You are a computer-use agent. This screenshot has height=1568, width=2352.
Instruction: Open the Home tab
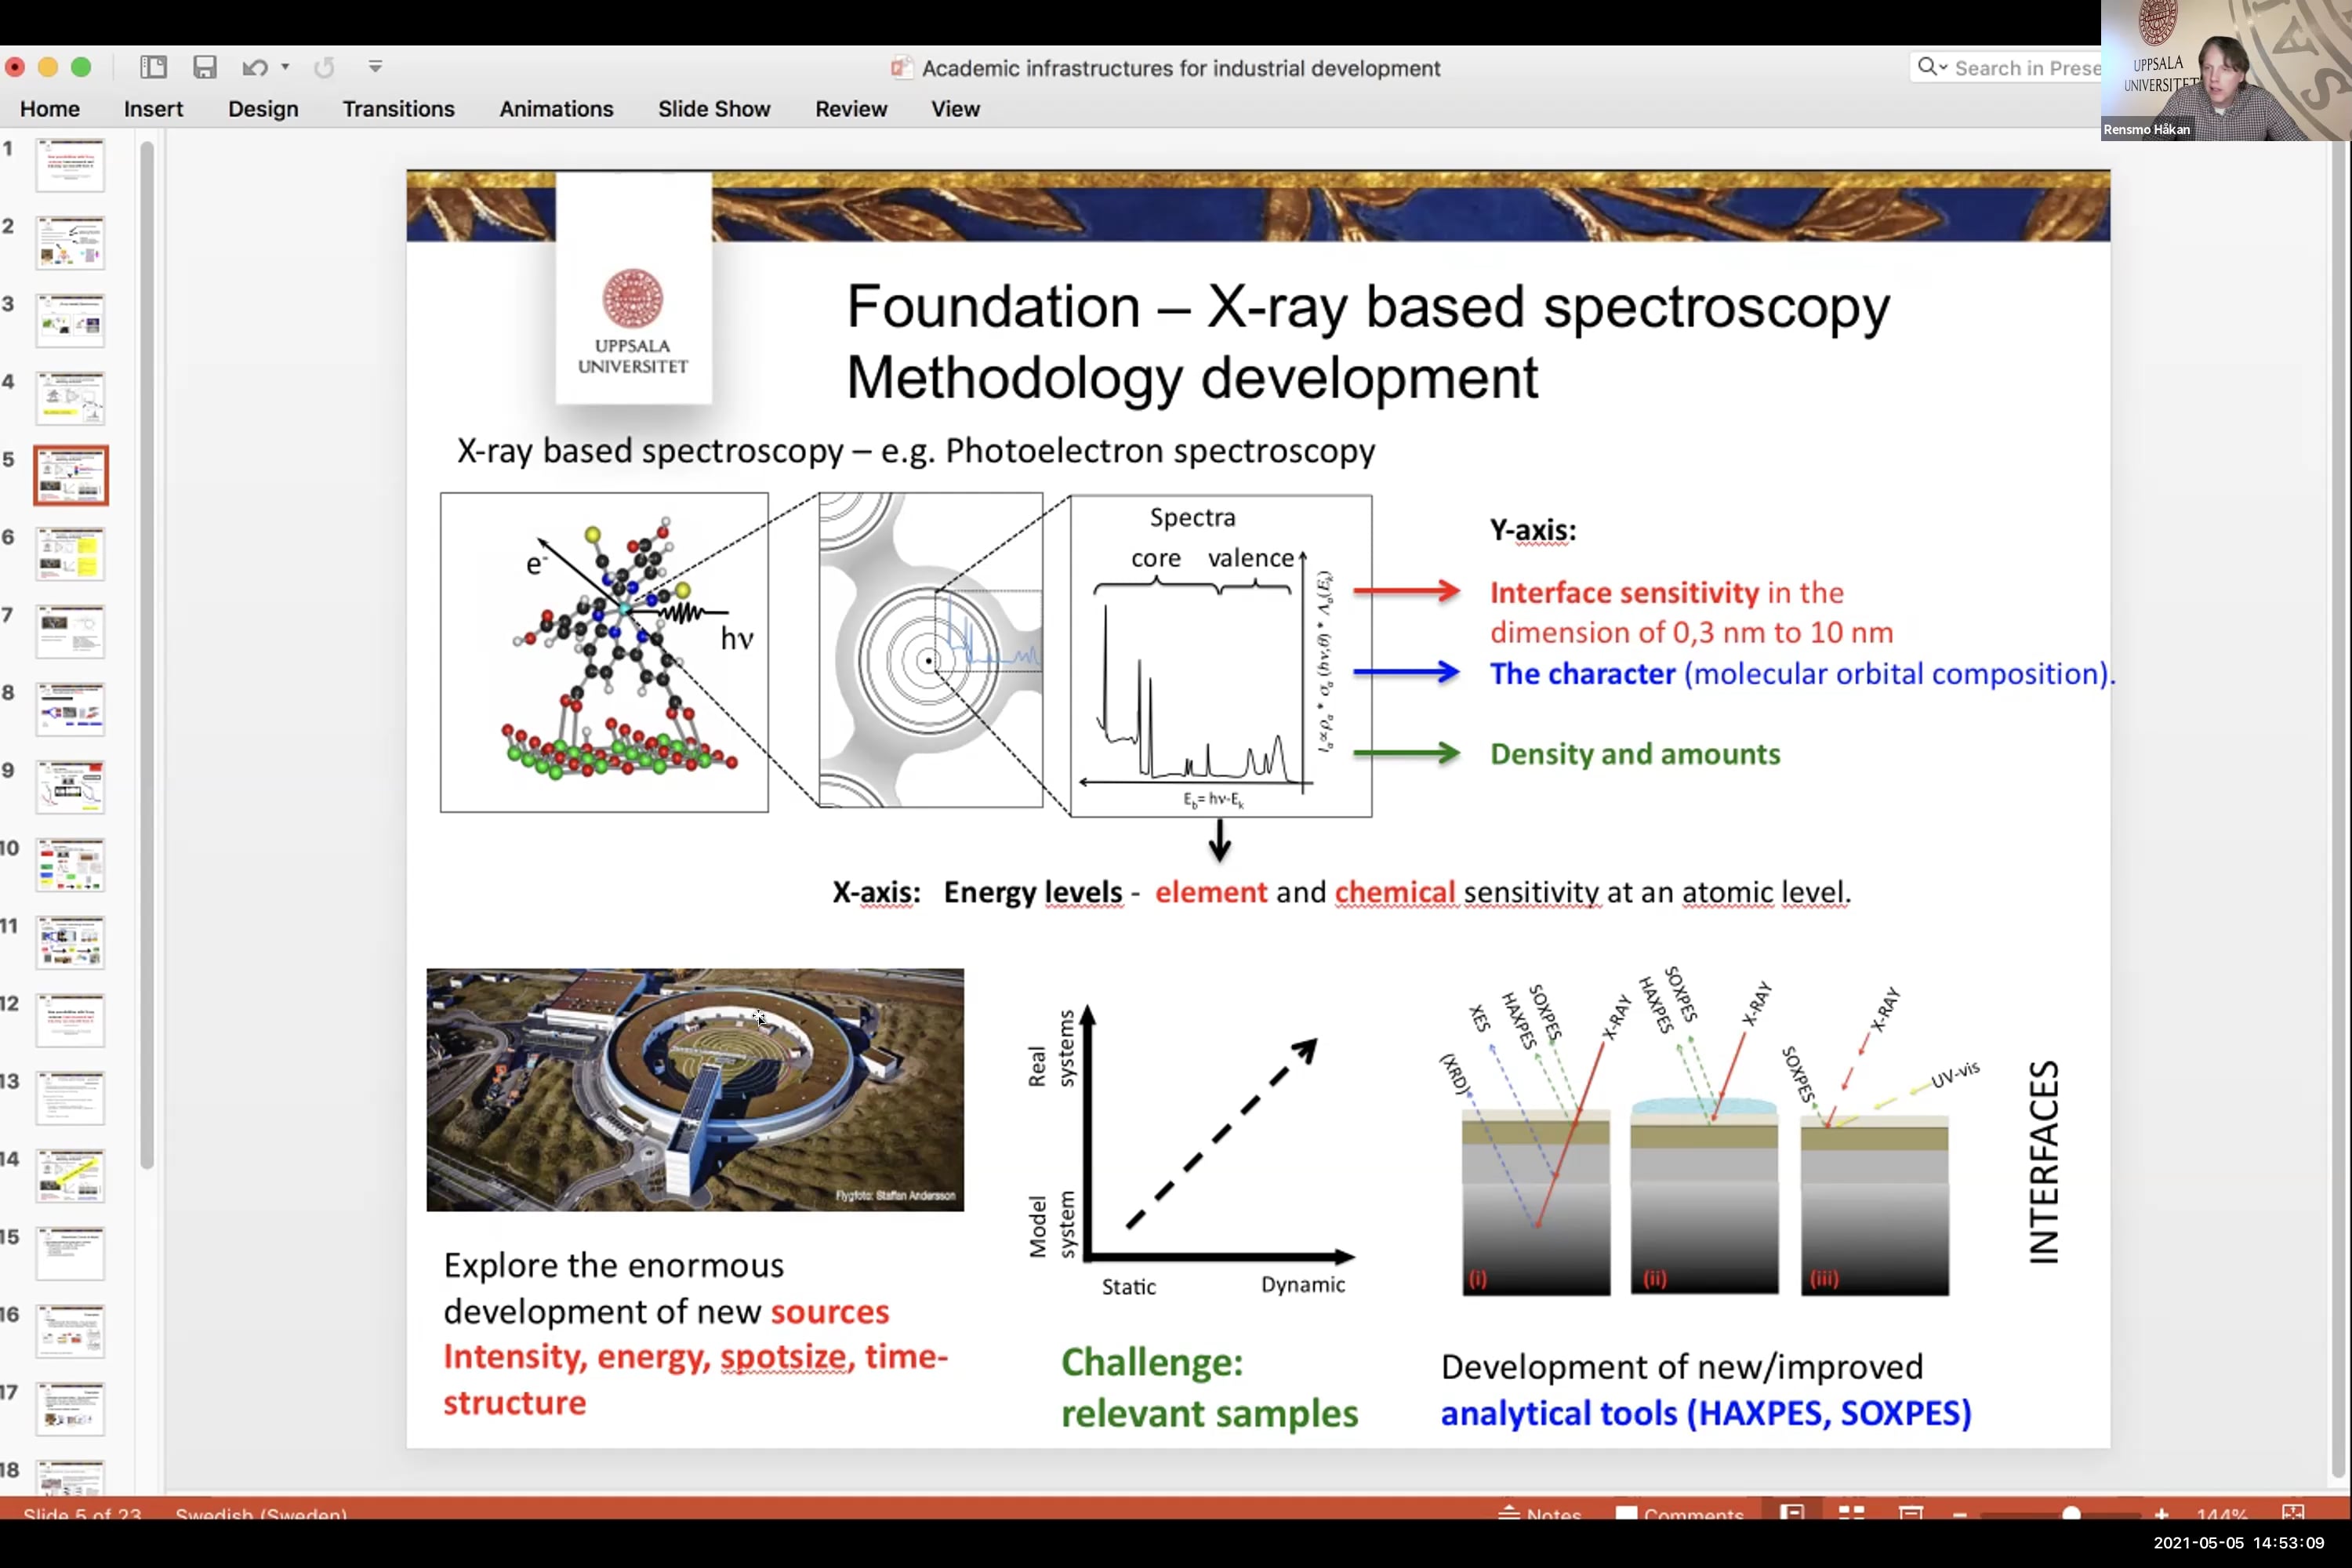(50, 108)
